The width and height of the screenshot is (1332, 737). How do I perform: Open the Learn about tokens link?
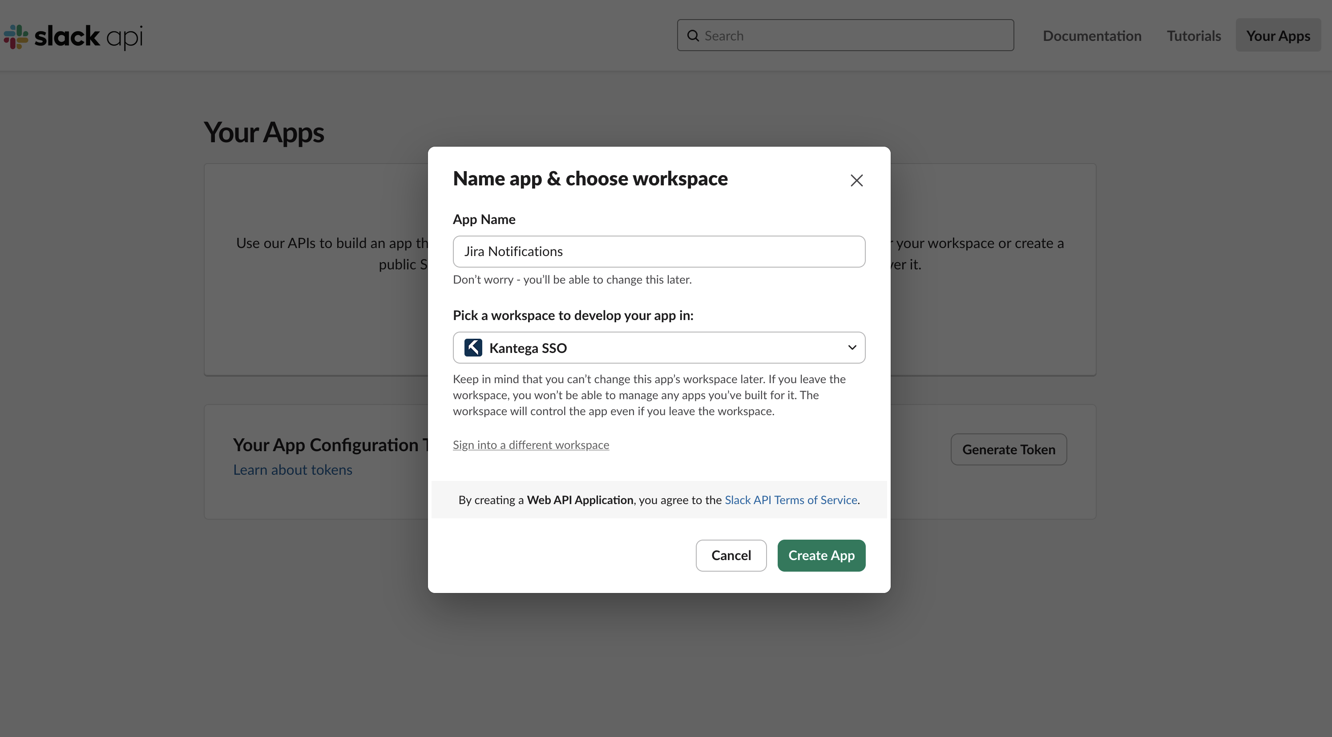(x=292, y=469)
